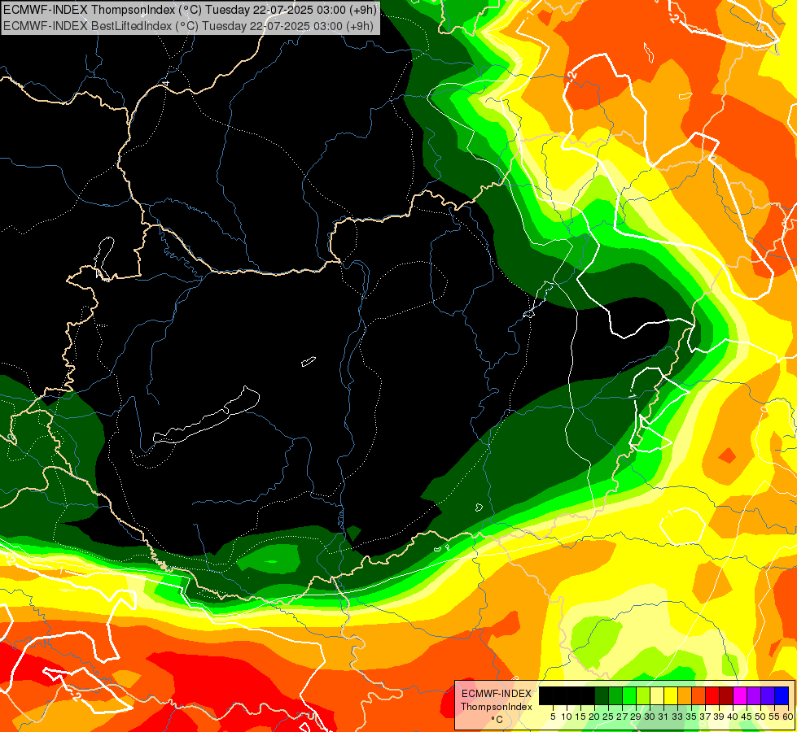Click the bright green 27-29 legend swatch

coord(629,695)
